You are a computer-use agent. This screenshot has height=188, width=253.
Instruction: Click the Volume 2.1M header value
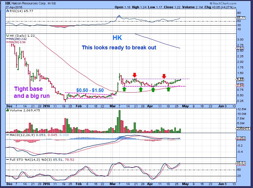(x=193, y=7)
